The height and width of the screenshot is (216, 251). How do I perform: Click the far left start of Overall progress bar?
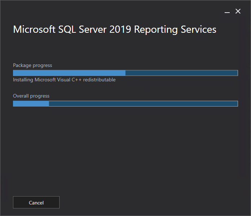(14, 104)
